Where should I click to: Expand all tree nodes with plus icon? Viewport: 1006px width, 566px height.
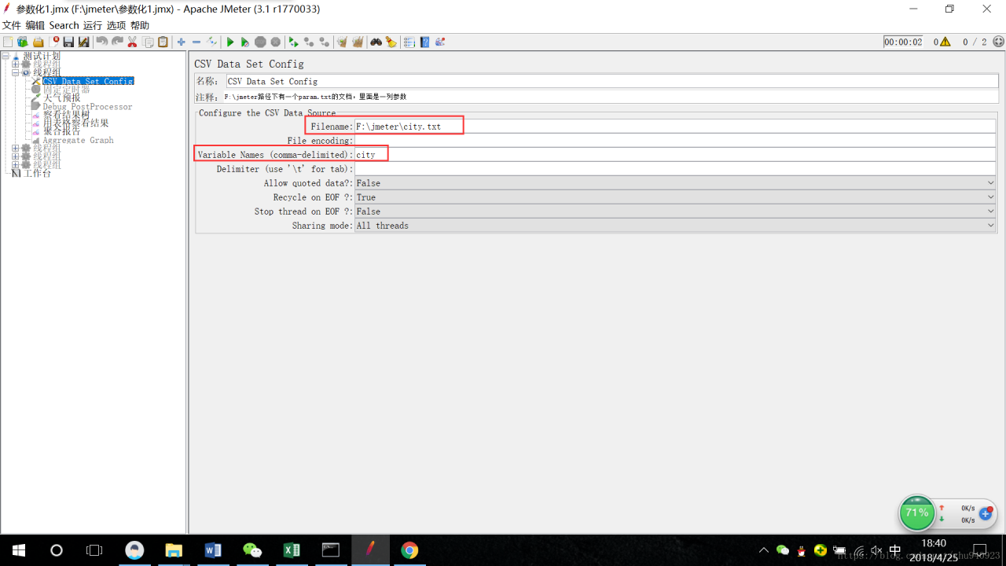pyautogui.click(x=182, y=42)
